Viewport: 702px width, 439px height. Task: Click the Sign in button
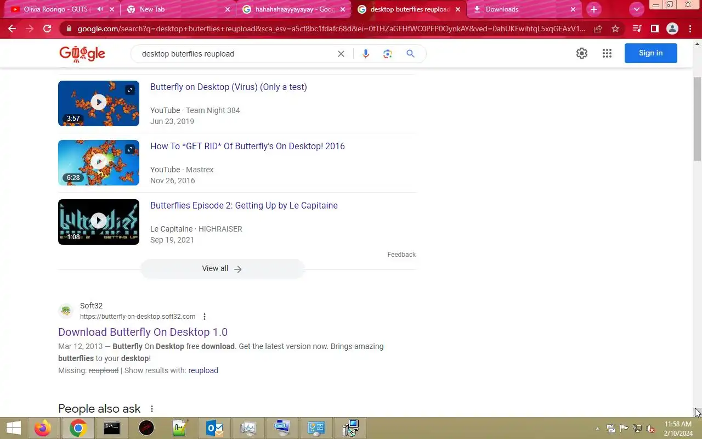(x=651, y=53)
